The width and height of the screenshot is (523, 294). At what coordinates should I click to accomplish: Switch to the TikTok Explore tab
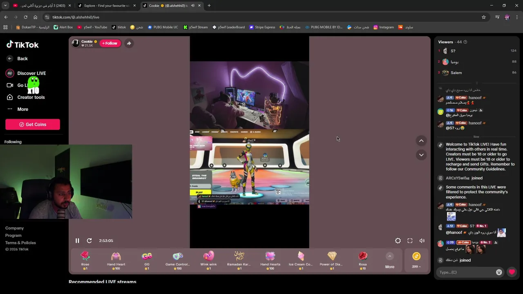[107, 6]
